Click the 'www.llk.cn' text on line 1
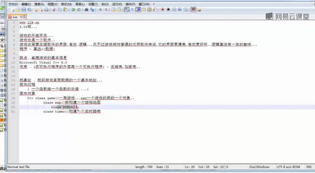 (x=29, y=23)
